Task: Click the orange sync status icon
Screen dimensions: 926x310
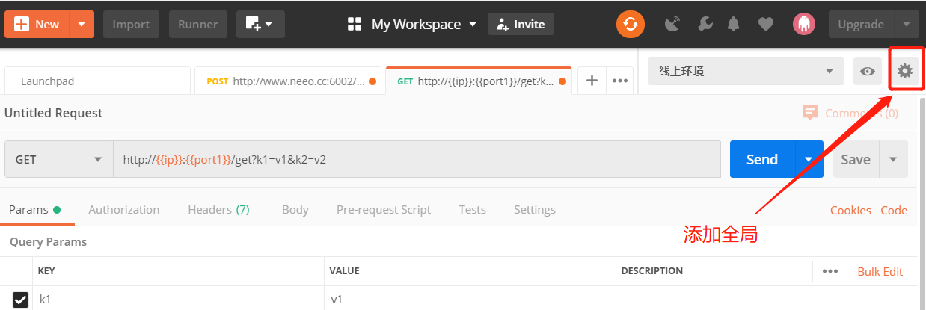Action: pos(631,24)
